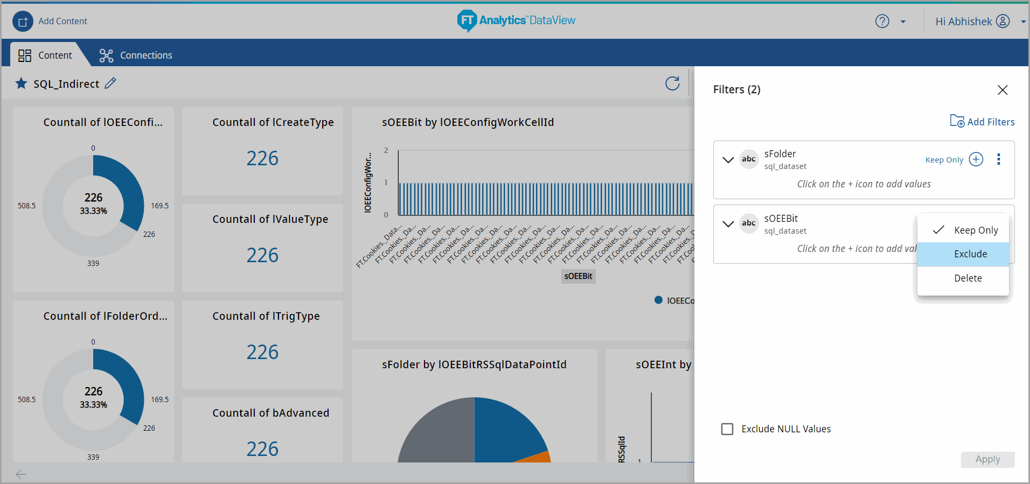Add values with sFolder plus icon
This screenshot has width=1030, height=484.
coord(976,159)
